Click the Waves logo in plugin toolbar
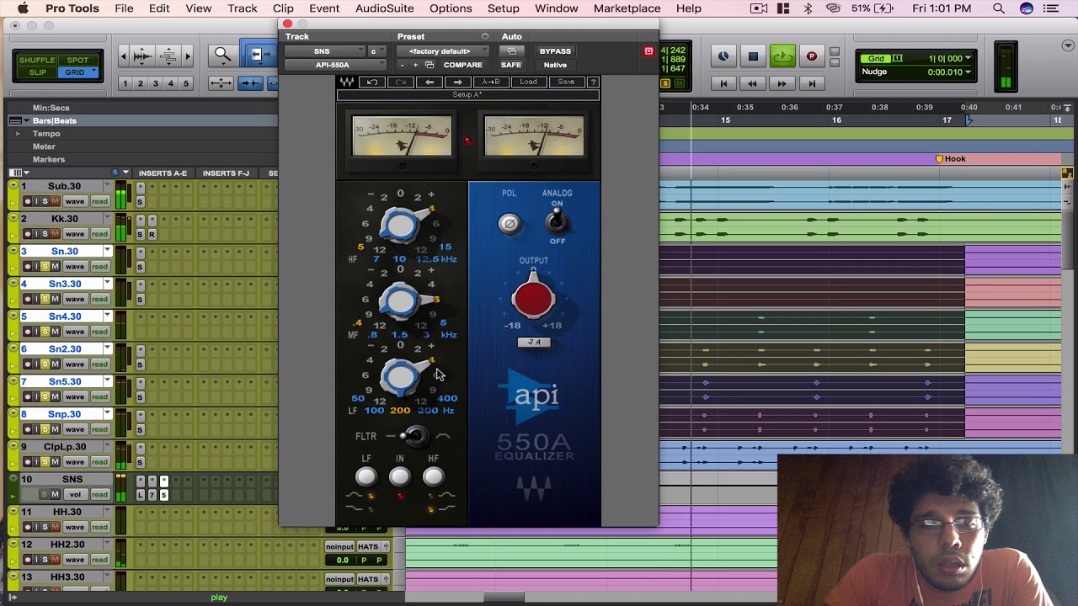This screenshot has width=1078, height=606. coord(347,82)
